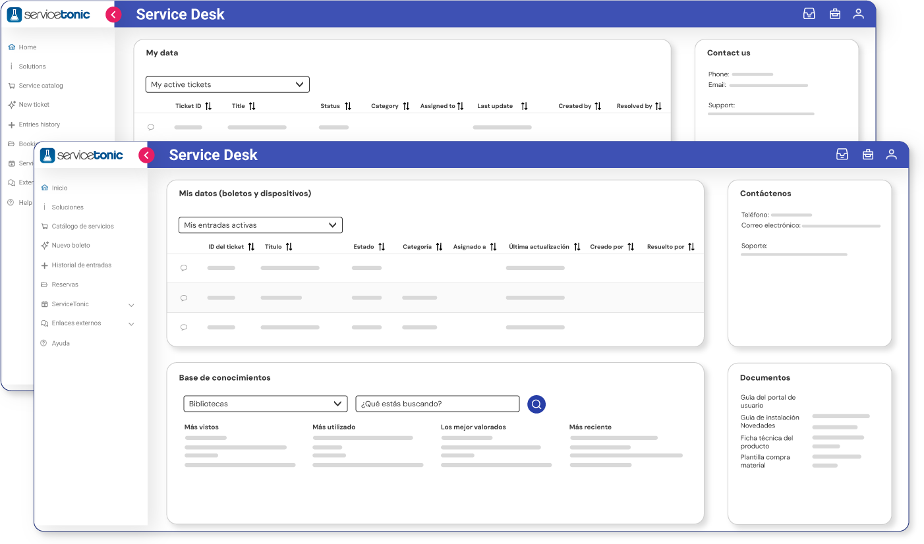Sort by ID del ticket column arrows
This screenshot has height=544, width=924.
tap(251, 247)
